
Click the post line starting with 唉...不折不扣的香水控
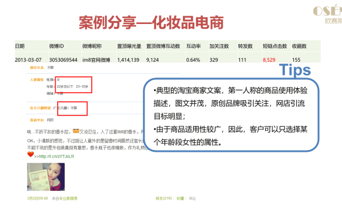click(85, 132)
